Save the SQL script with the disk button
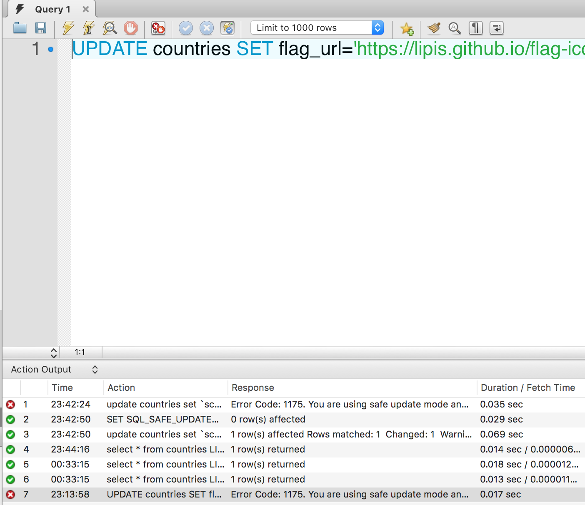Viewport: 585px width, 505px height. tap(41, 28)
